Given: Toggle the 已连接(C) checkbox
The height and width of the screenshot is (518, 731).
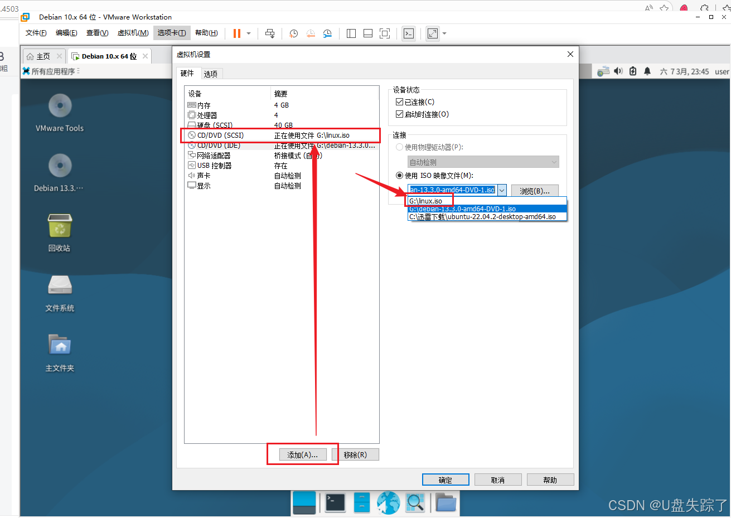Looking at the screenshot, I should [399, 101].
